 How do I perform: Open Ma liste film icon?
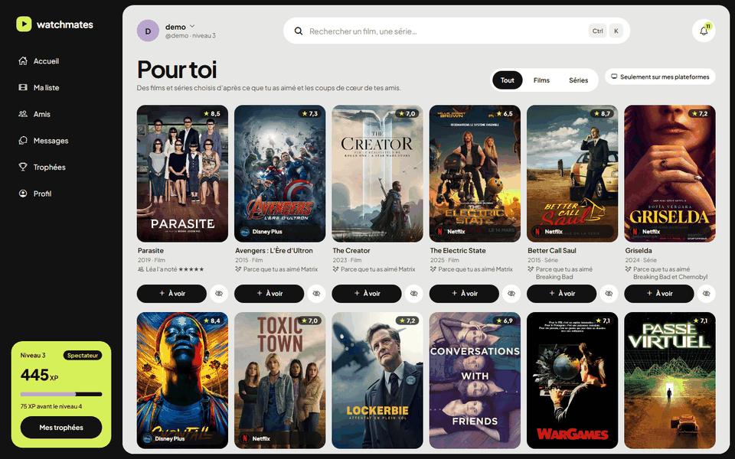[23, 87]
